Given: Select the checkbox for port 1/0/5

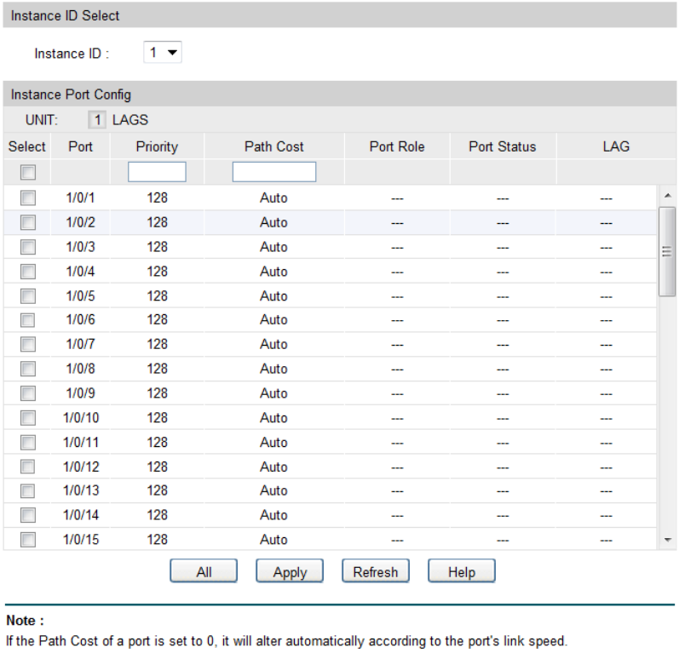Looking at the screenshot, I should point(28,295).
